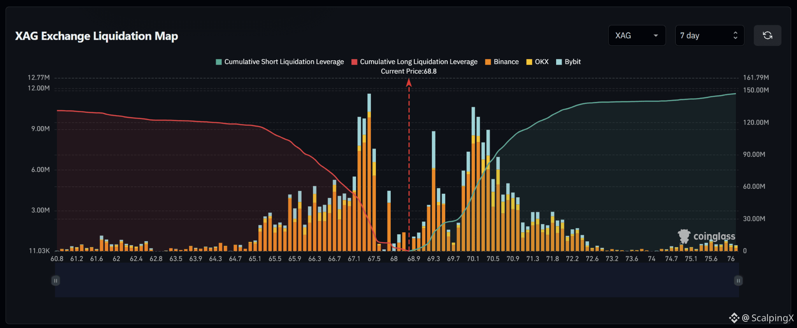Toggle Cumulative Short Liquidation Leverage series
Screen dimensions: 797x328
(x=280, y=62)
